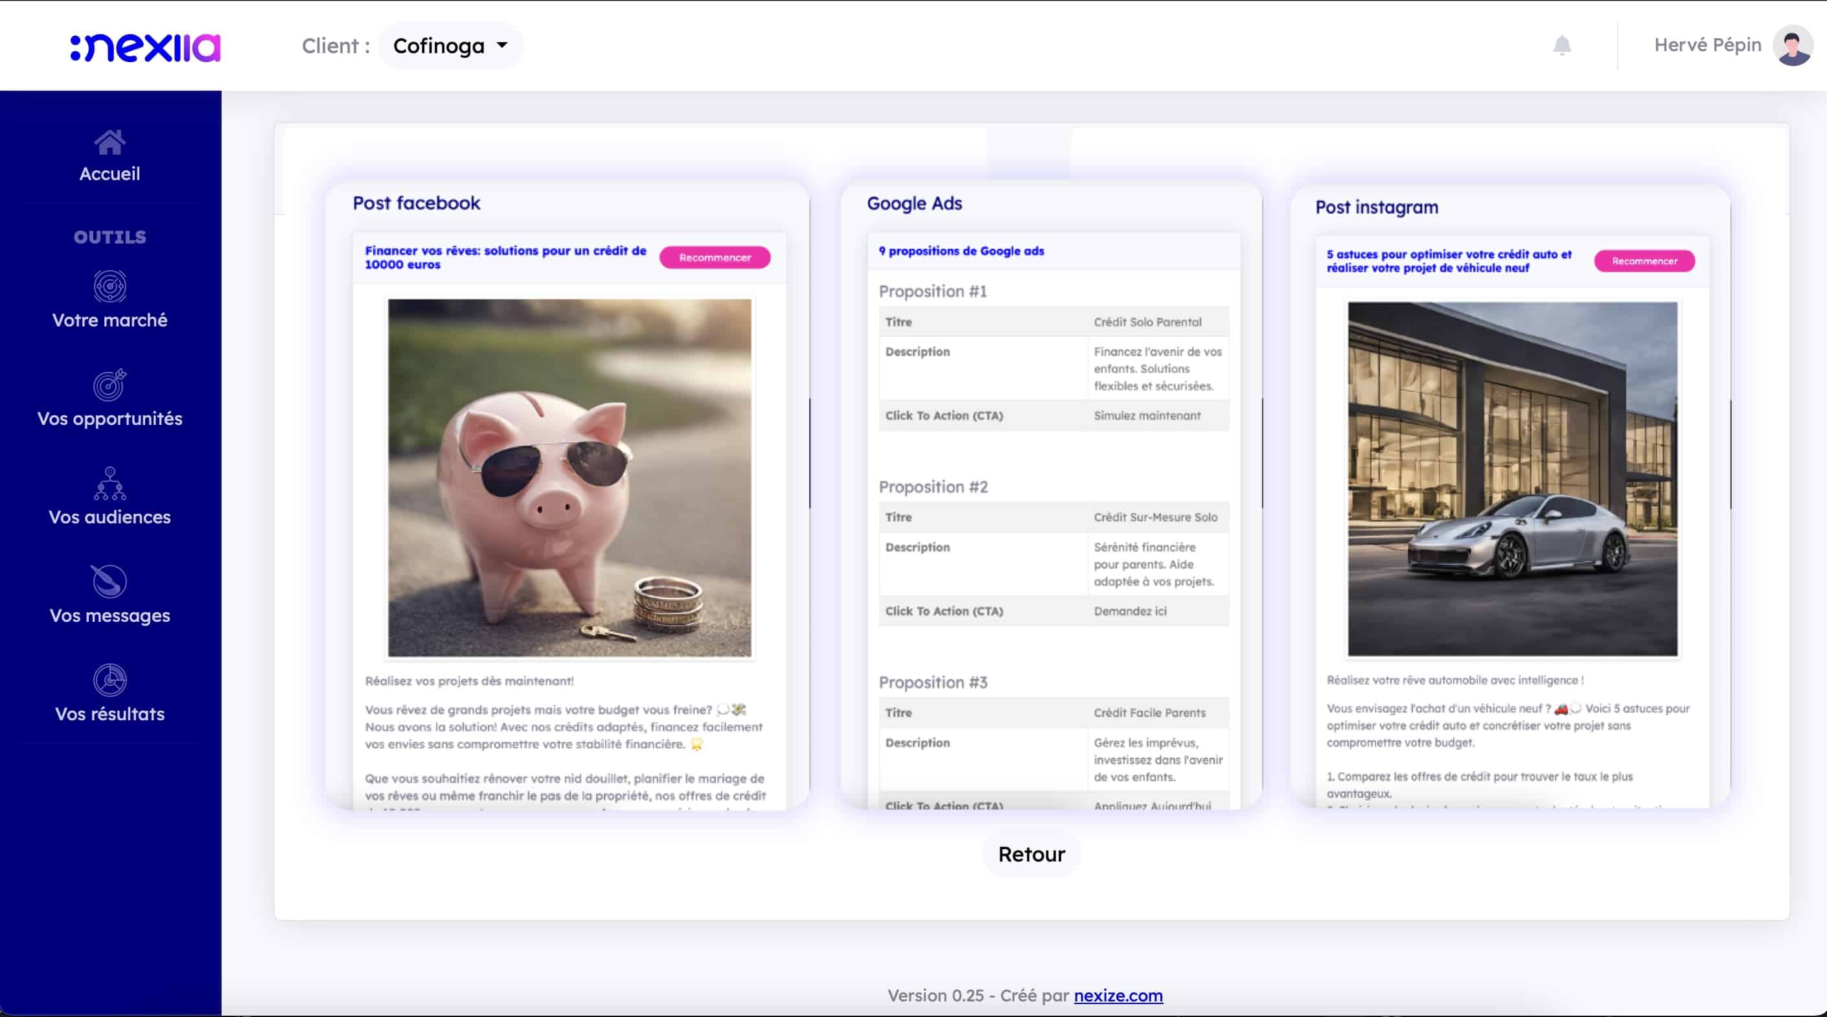This screenshot has height=1017, width=1827.
Task: Click 'Gérez les imprévus' description cell
Action: coord(1158,760)
